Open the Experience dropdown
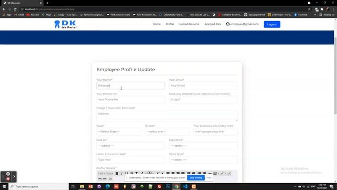The width and height of the screenshot is (337, 190). [x=203, y=146]
